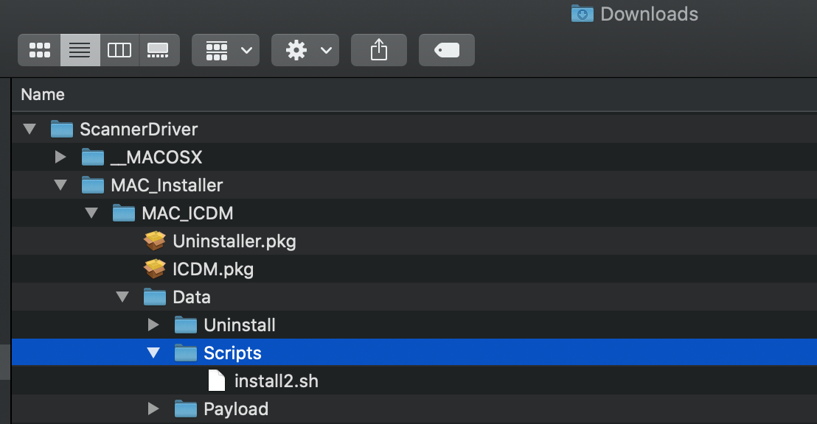Expand the __MACOSX folder
Image resolution: width=817 pixels, height=424 pixels.
[x=60, y=158]
